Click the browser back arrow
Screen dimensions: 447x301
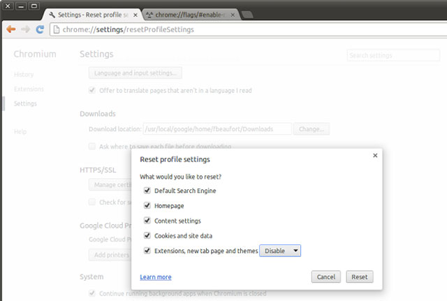coord(10,29)
